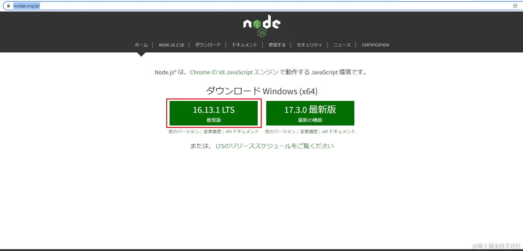
Task: Click the share icon in the address bar
Action: click(x=515, y=6)
